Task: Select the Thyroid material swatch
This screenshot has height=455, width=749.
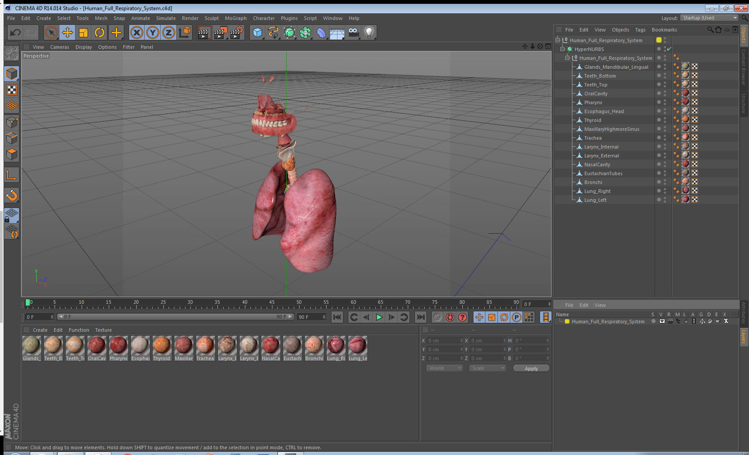Action: pos(162,349)
